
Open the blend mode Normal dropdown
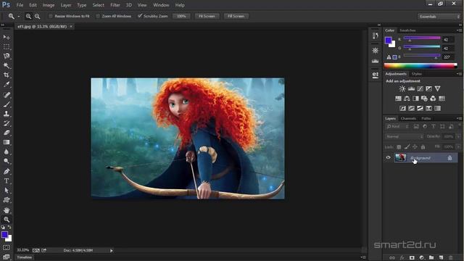(405, 136)
